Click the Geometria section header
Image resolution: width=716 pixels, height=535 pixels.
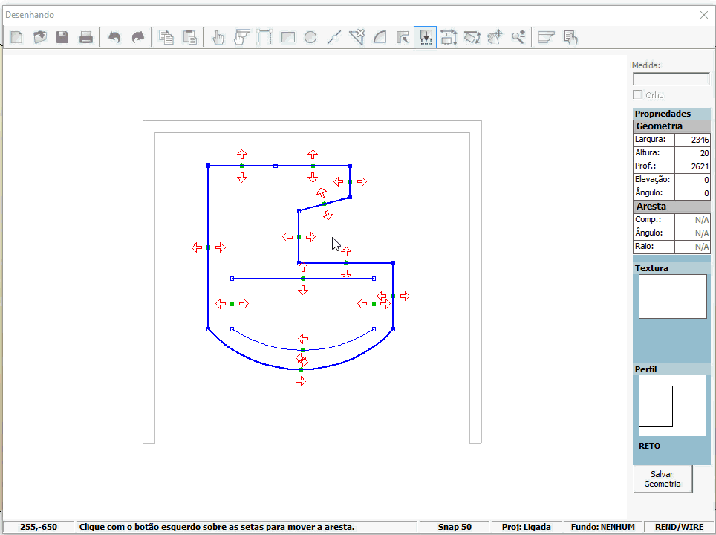click(671, 126)
